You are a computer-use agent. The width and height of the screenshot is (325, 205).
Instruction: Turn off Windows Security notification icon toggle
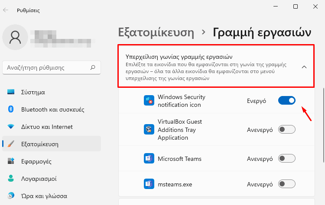tap(287, 101)
